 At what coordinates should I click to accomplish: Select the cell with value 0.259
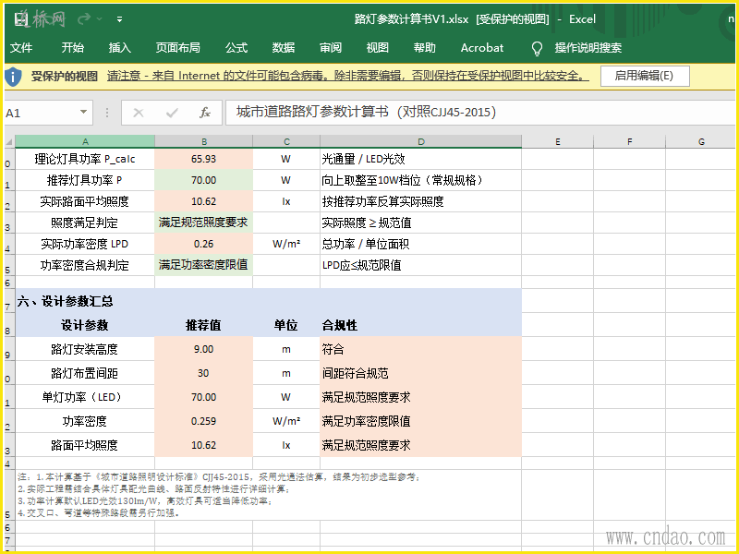click(x=203, y=421)
